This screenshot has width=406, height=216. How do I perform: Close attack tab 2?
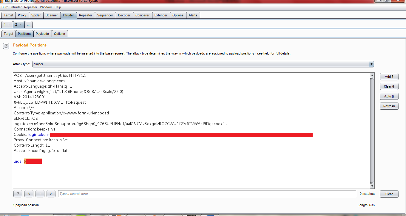point(20,24)
